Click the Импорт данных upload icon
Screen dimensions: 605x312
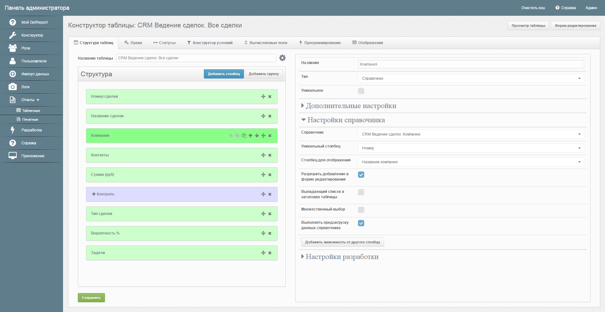pyautogui.click(x=13, y=74)
